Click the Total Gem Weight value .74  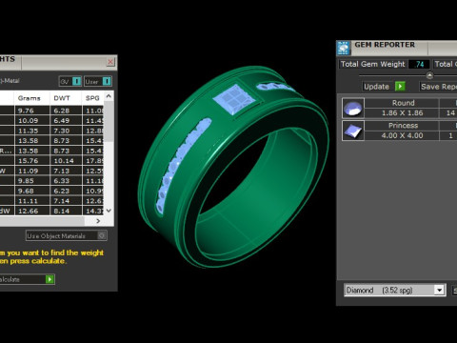click(419, 64)
